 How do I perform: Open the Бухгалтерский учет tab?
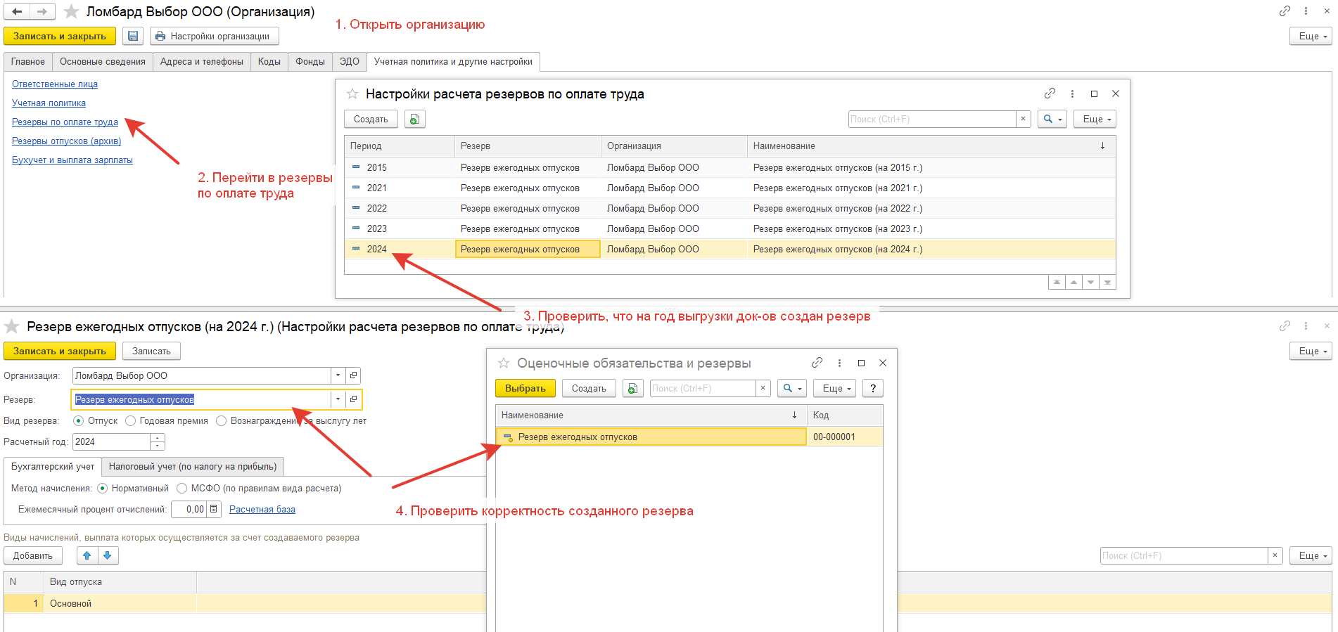click(53, 466)
